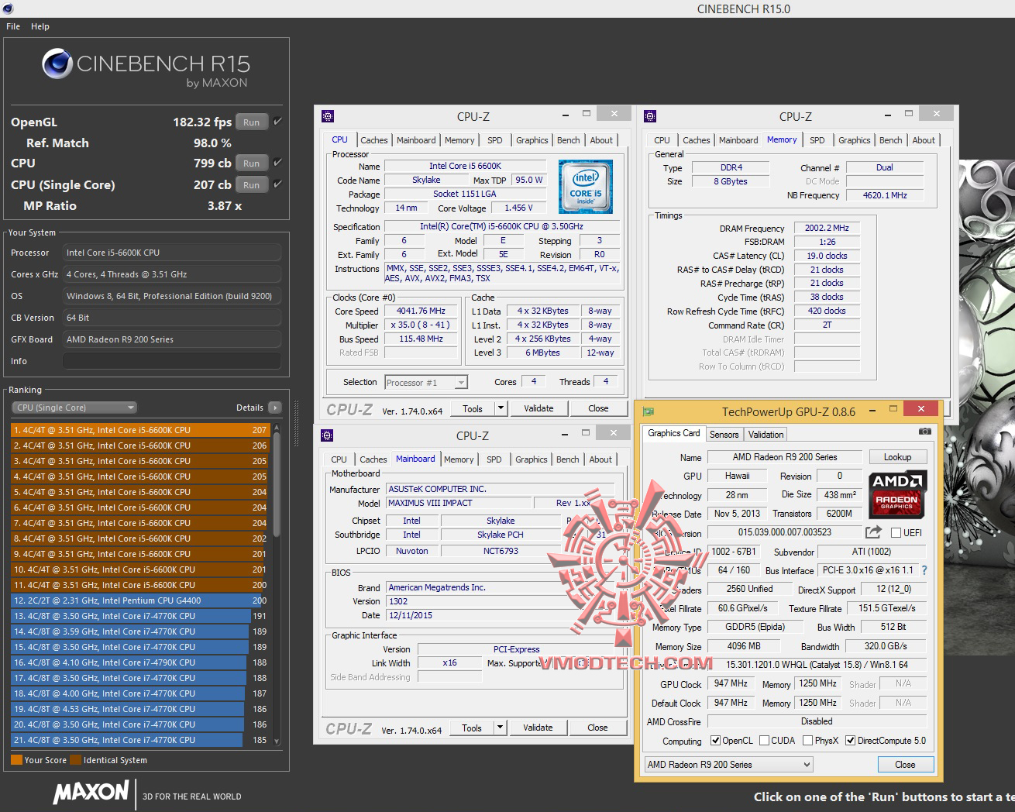Click the CPU-Z app icon in the Memory window title bar
The height and width of the screenshot is (812, 1015).
click(650, 116)
